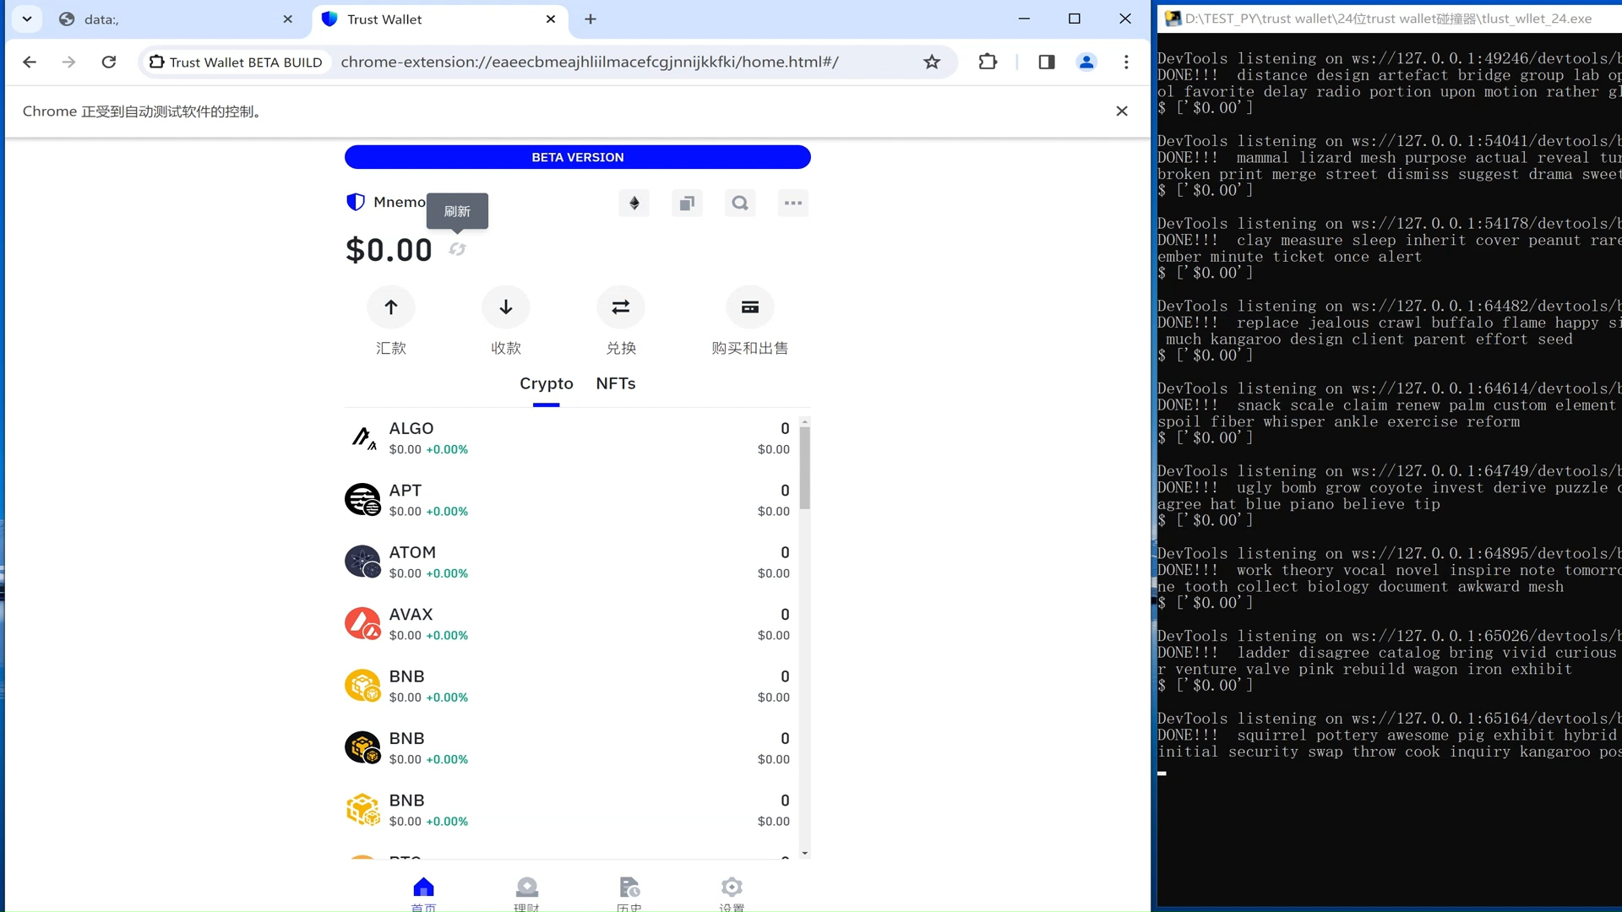Viewport: 1622px width, 912px height.
Task: Reload the page in Chrome
Action: [x=109, y=62]
